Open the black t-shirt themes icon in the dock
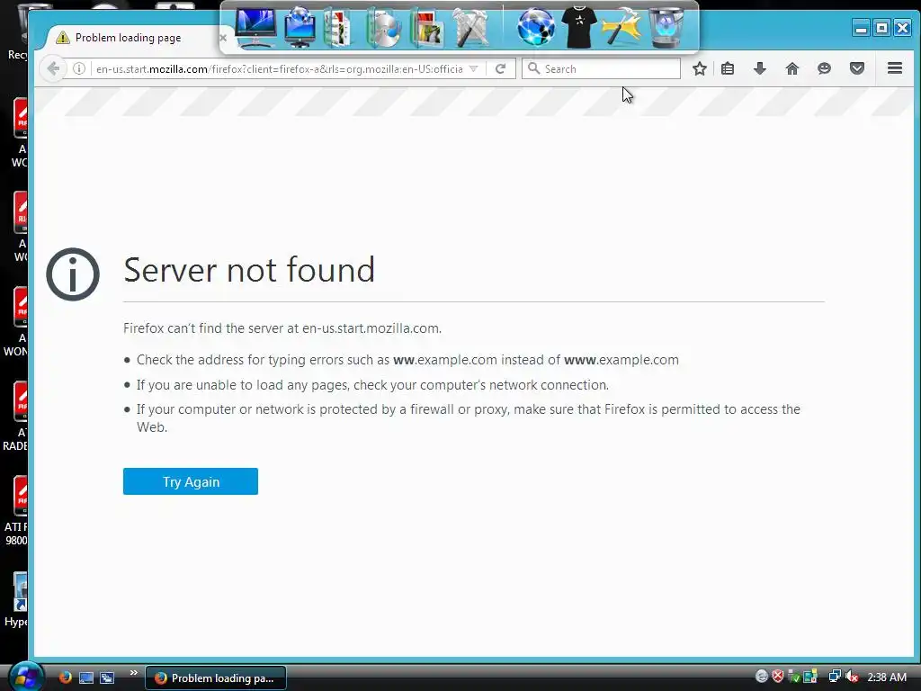Screen dimensions: 921x691 [x=578, y=28]
